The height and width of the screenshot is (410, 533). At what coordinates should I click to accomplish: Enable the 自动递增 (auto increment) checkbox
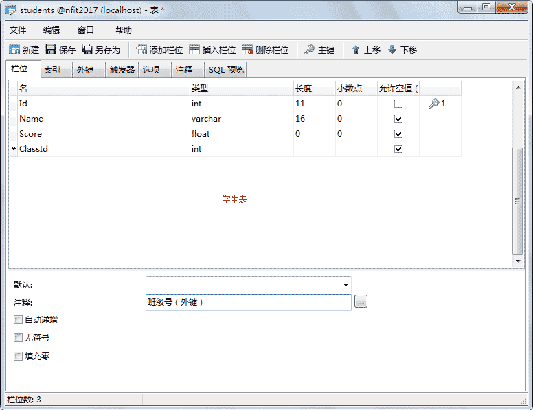pos(18,320)
